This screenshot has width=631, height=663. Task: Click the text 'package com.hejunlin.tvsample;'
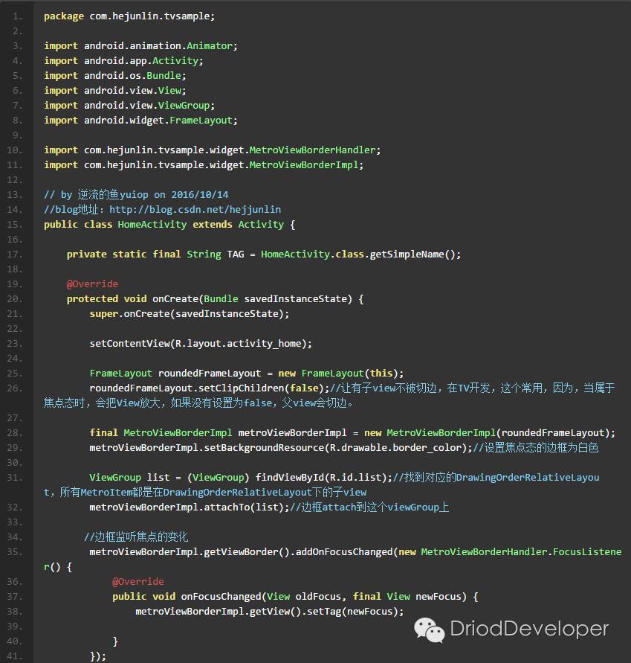pos(129,16)
